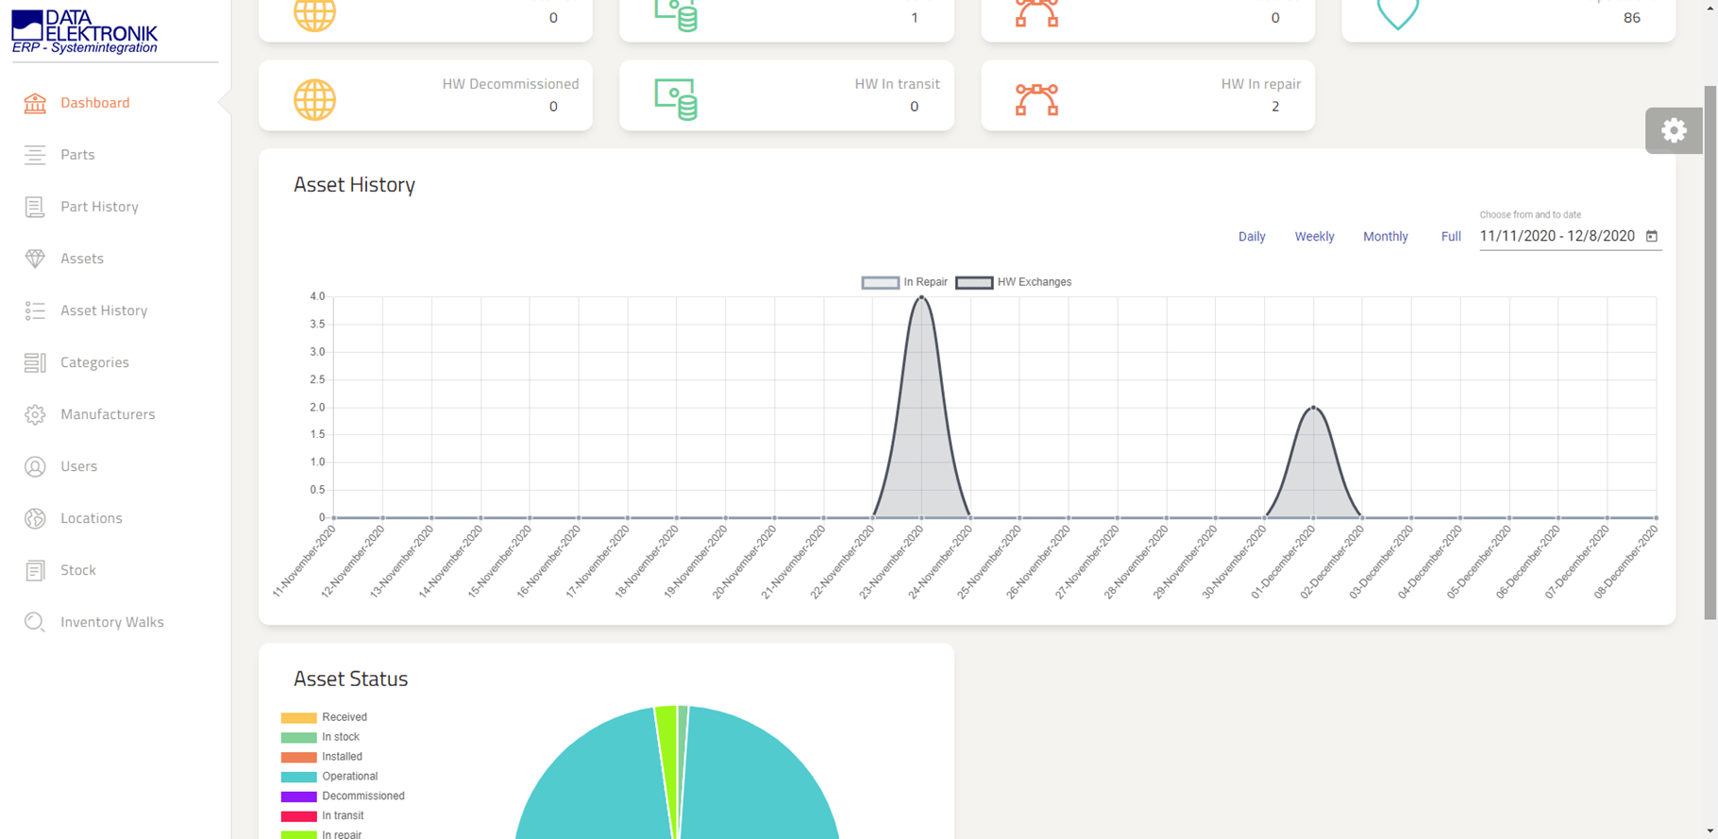Viewport: 1718px width, 839px height.
Task: Click the Stock sidebar icon
Action: pos(35,570)
